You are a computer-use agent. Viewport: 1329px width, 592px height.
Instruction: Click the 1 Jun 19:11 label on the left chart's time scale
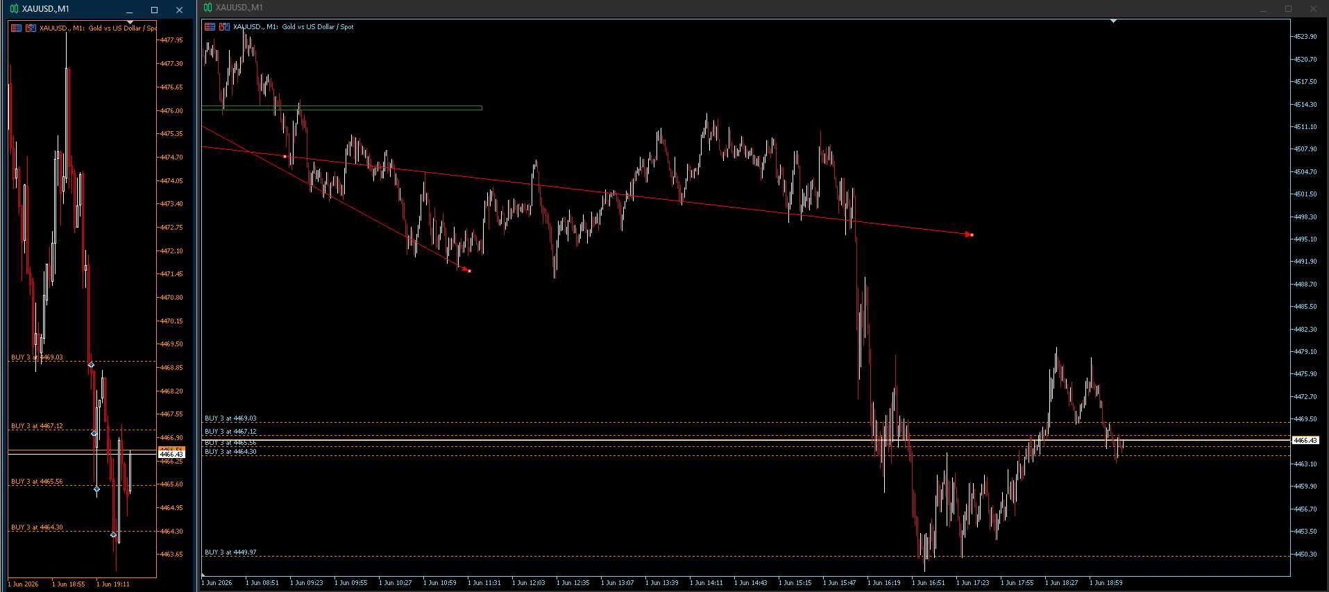coord(113,584)
